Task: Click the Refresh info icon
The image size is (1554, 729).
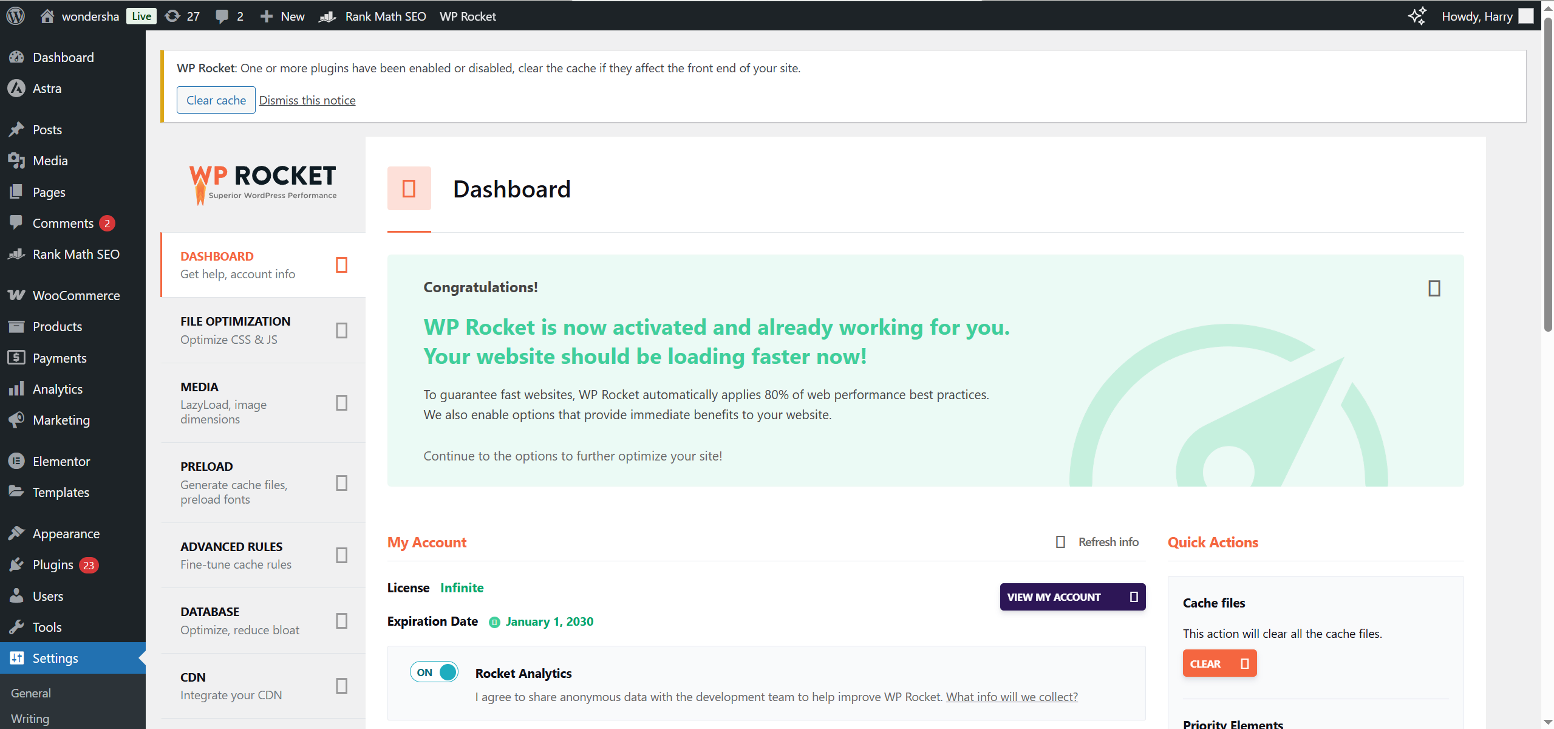Action: [x=1060, y=542]
